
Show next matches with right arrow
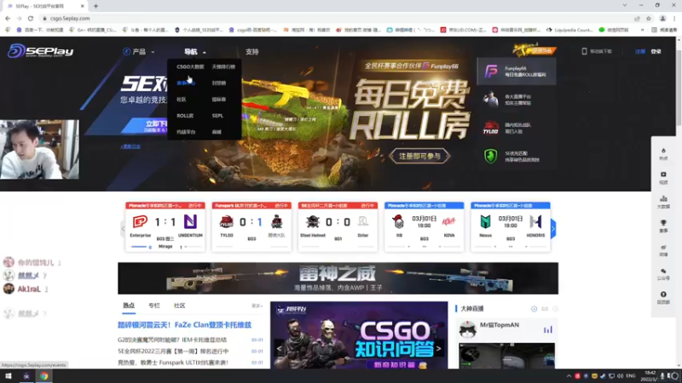click(x=553, y=228)
